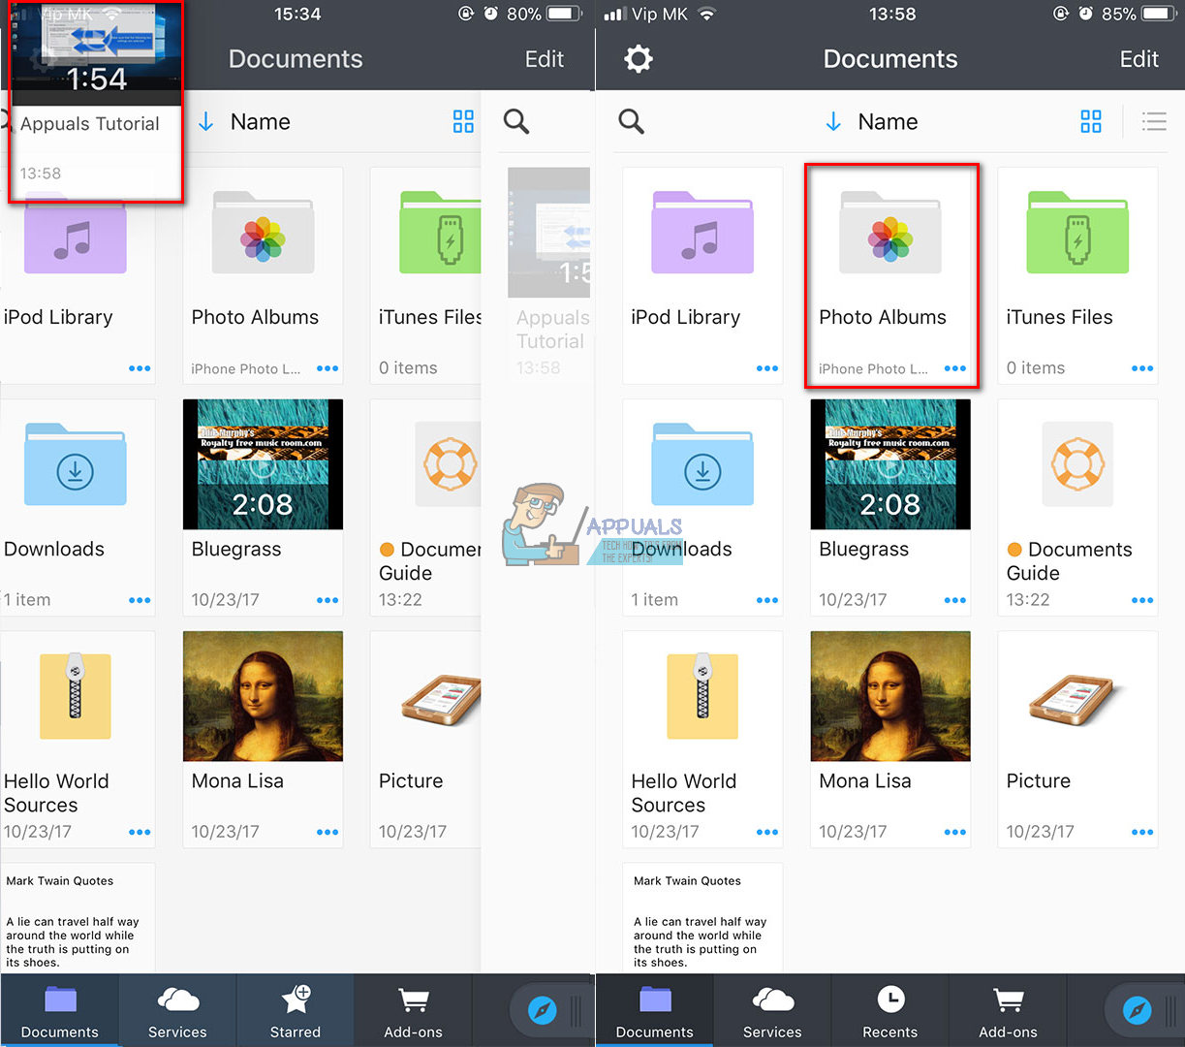Open Mona Lisa image on left screen
Viewport: 1185px width, 1047px height.
pos(263,739)
